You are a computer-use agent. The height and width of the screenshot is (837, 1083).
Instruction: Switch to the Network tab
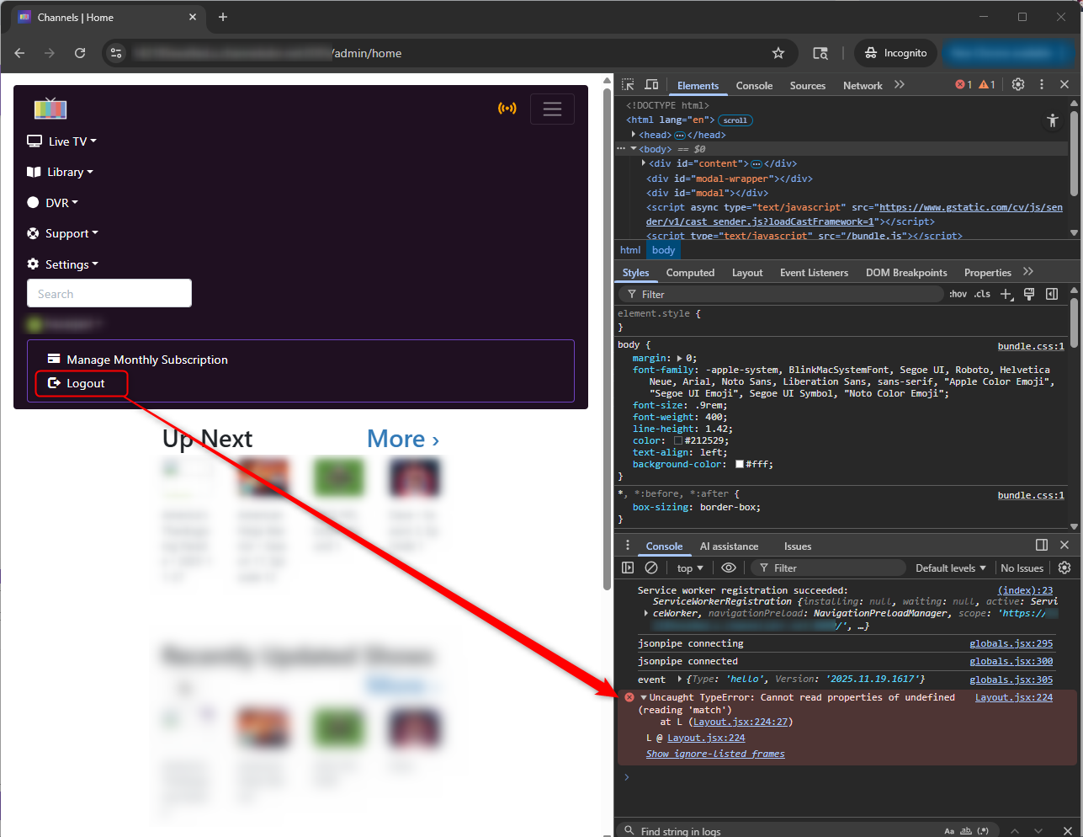[863, 86]
